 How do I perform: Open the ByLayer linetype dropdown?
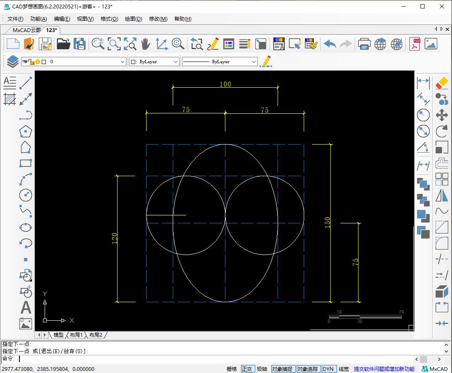click(254, 62)
